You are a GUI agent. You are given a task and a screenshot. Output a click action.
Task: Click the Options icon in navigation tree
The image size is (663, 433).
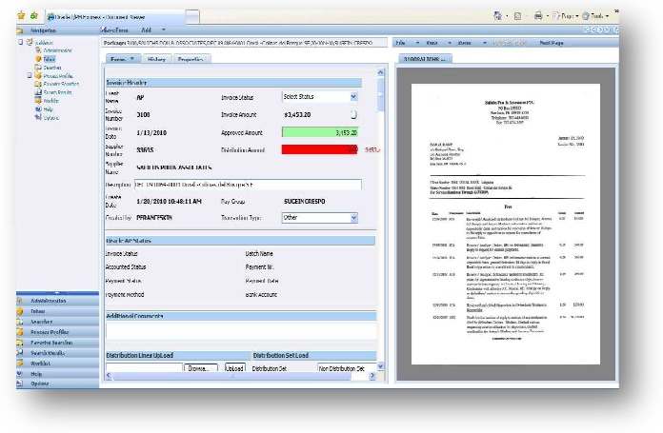(38, 117)
